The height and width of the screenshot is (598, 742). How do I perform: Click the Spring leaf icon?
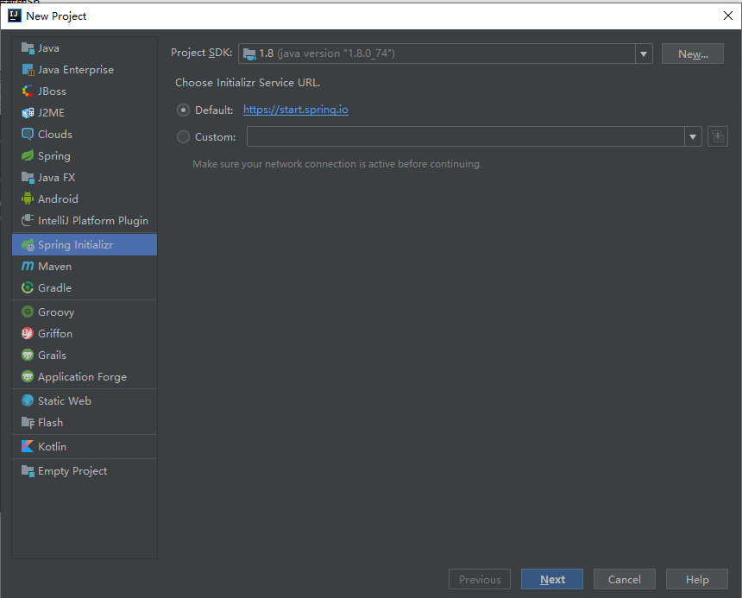(28, 155)
